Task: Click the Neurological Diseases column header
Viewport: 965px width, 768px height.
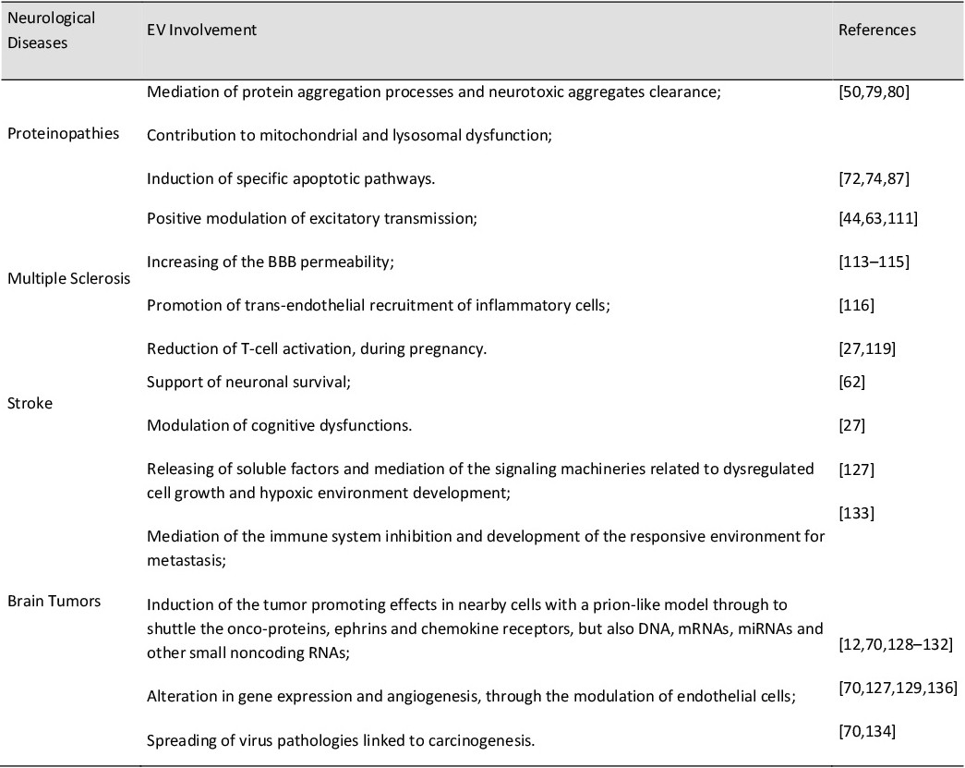Action: point(51,30)
